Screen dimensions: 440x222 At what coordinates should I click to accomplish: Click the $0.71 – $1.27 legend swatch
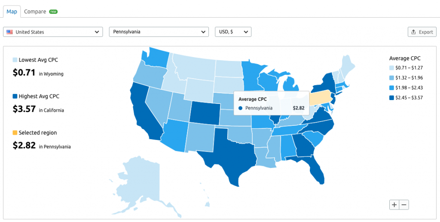tap(391, 67)
